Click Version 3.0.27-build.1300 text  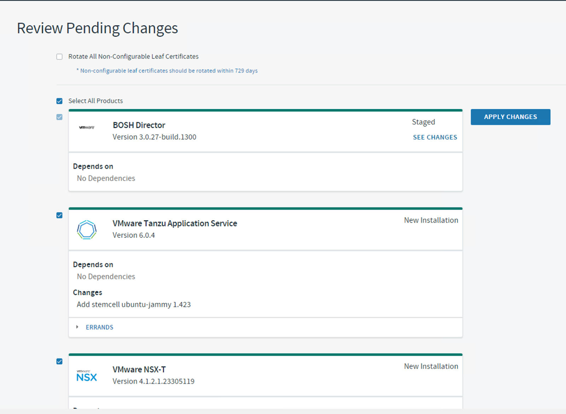pos(154,137)
